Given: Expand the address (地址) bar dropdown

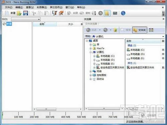Looking at the screenshot, I should coord(163,37).
